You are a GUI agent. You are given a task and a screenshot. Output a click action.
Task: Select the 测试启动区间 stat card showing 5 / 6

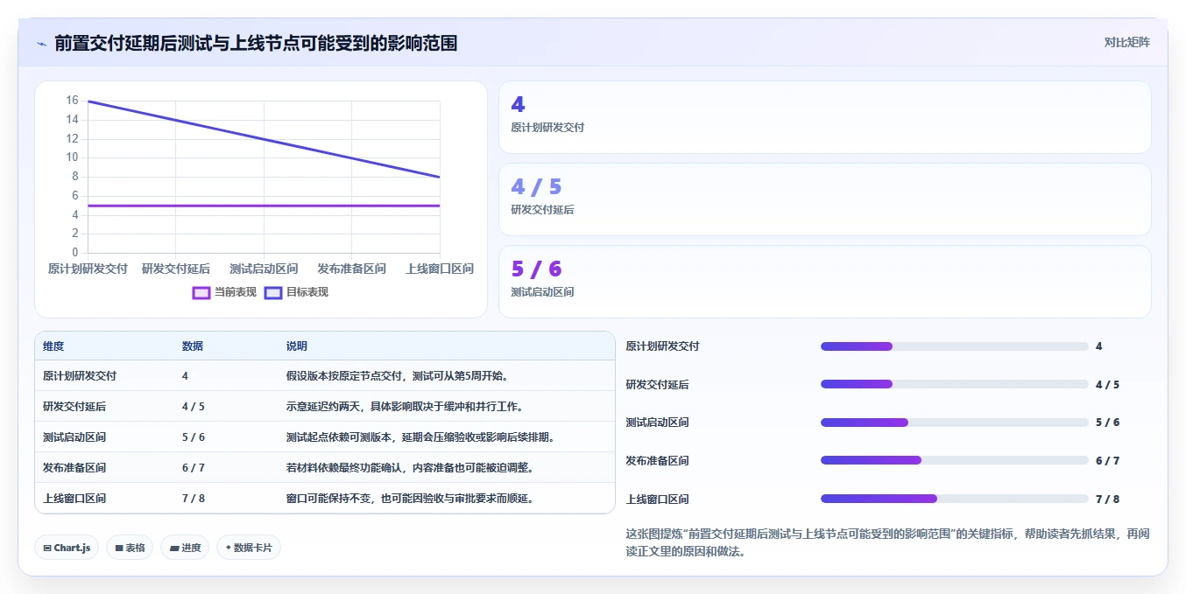[x=824, y=282]
